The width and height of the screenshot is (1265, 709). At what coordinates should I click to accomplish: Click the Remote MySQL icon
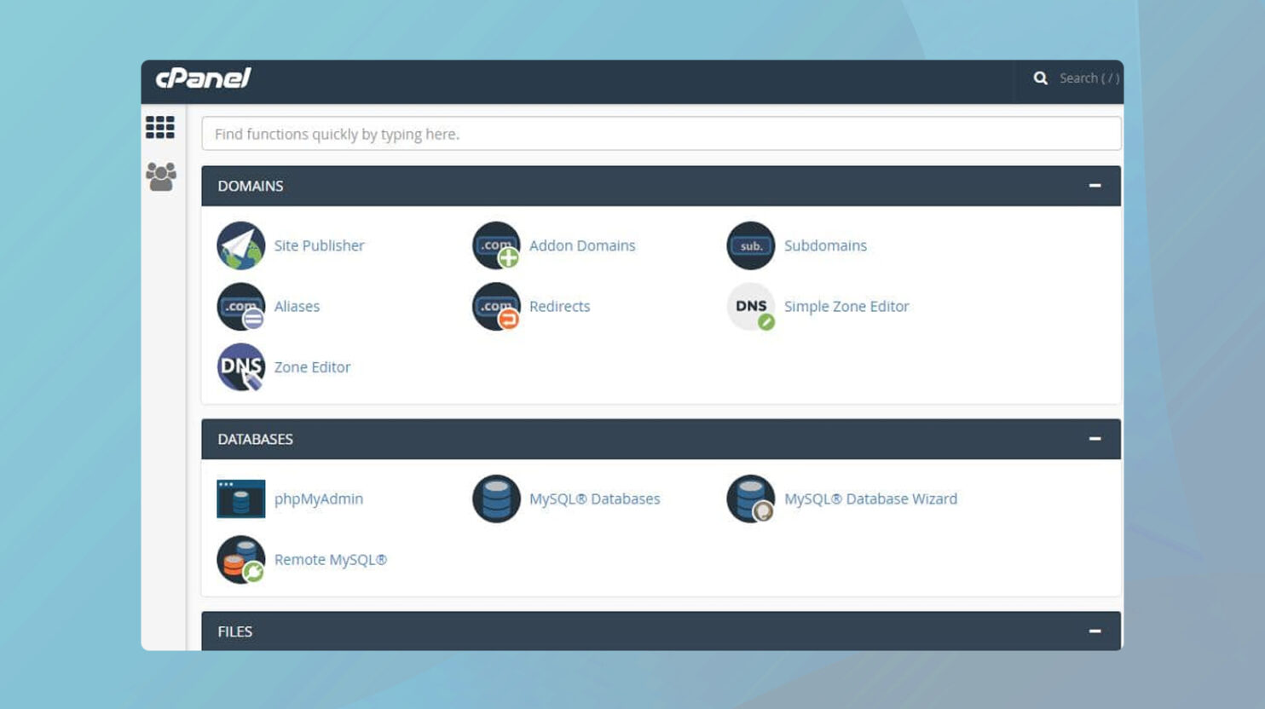[x=240, y=559]
